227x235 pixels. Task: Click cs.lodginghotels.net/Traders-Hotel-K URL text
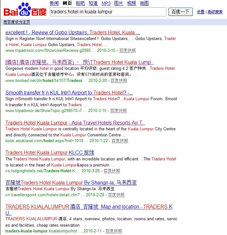coord(40,171)
